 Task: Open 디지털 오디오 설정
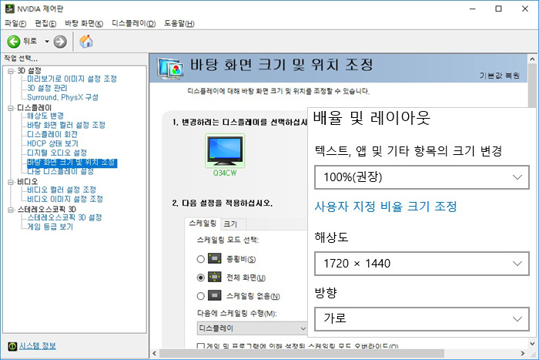coord(57,153)
